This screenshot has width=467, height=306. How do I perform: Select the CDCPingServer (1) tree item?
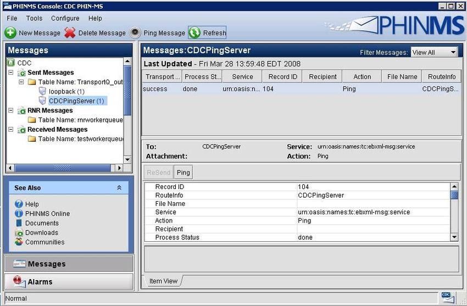[76, 101]
